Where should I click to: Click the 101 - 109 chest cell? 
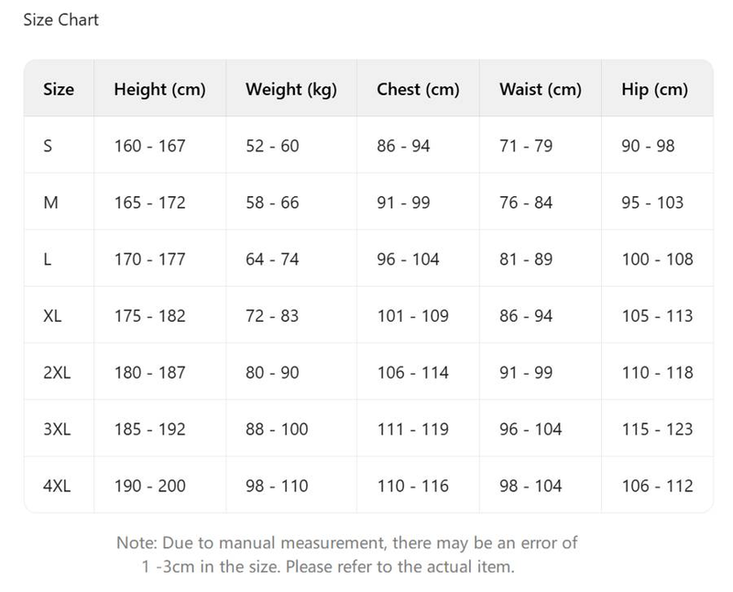(412, 316)
